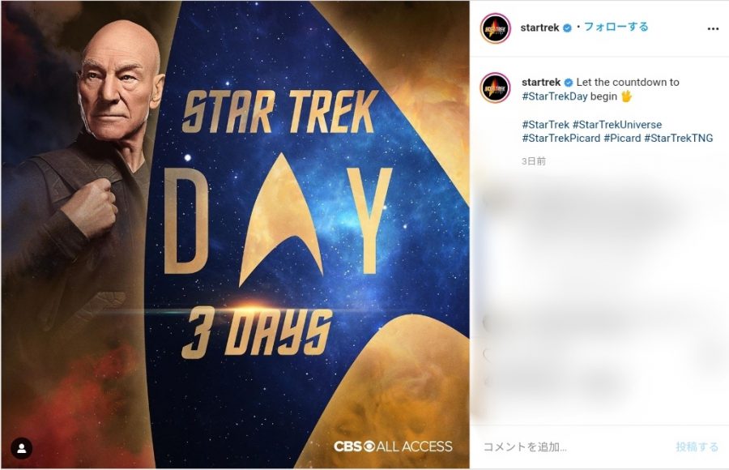Open the #StarTrekUniverse hashtag
Image resolution: width=729 pixels, height=470 pixels.
click(x=617, y=125)
